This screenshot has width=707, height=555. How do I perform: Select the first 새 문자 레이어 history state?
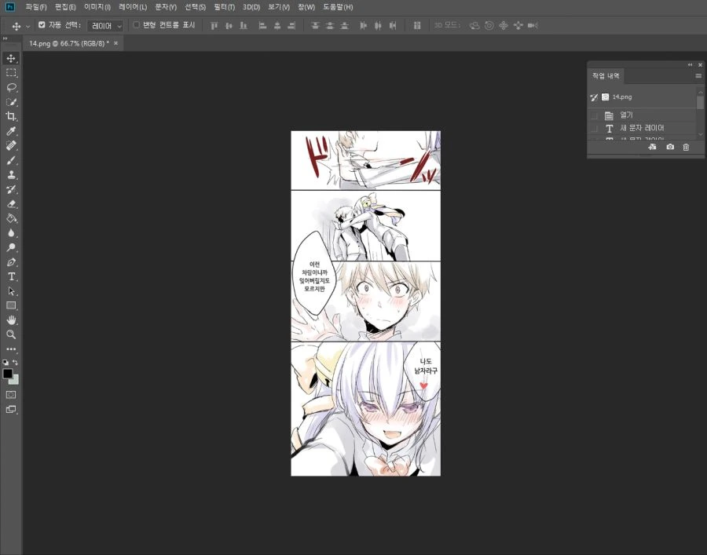pyautogui.click(x=642, y=129)
